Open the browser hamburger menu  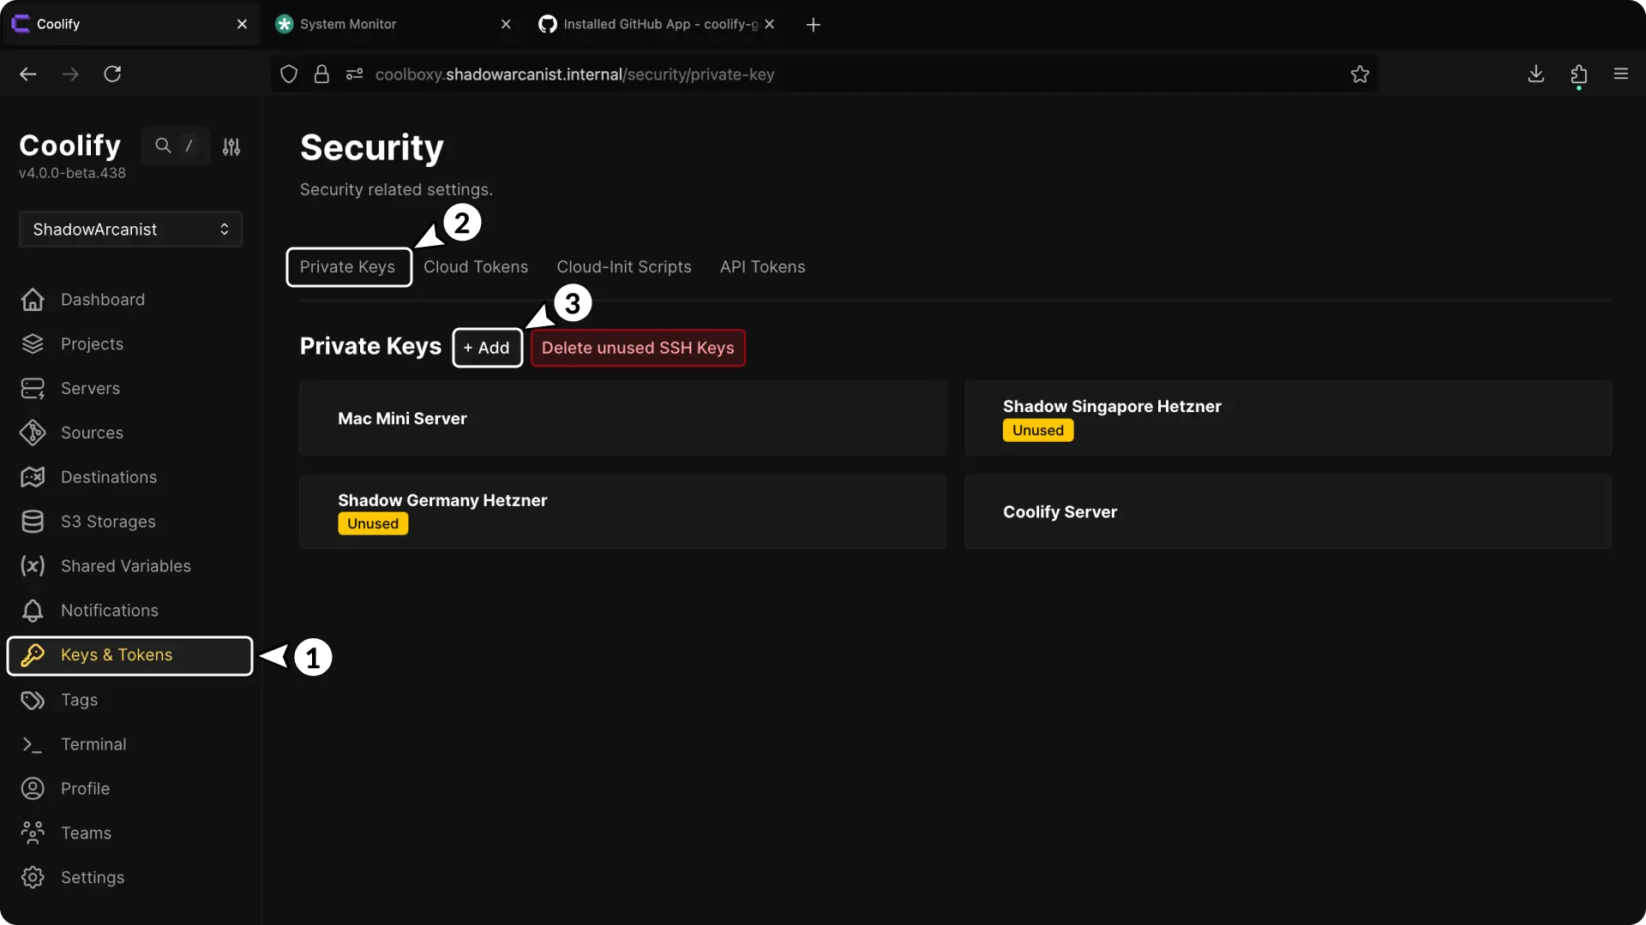(1620, 75)
